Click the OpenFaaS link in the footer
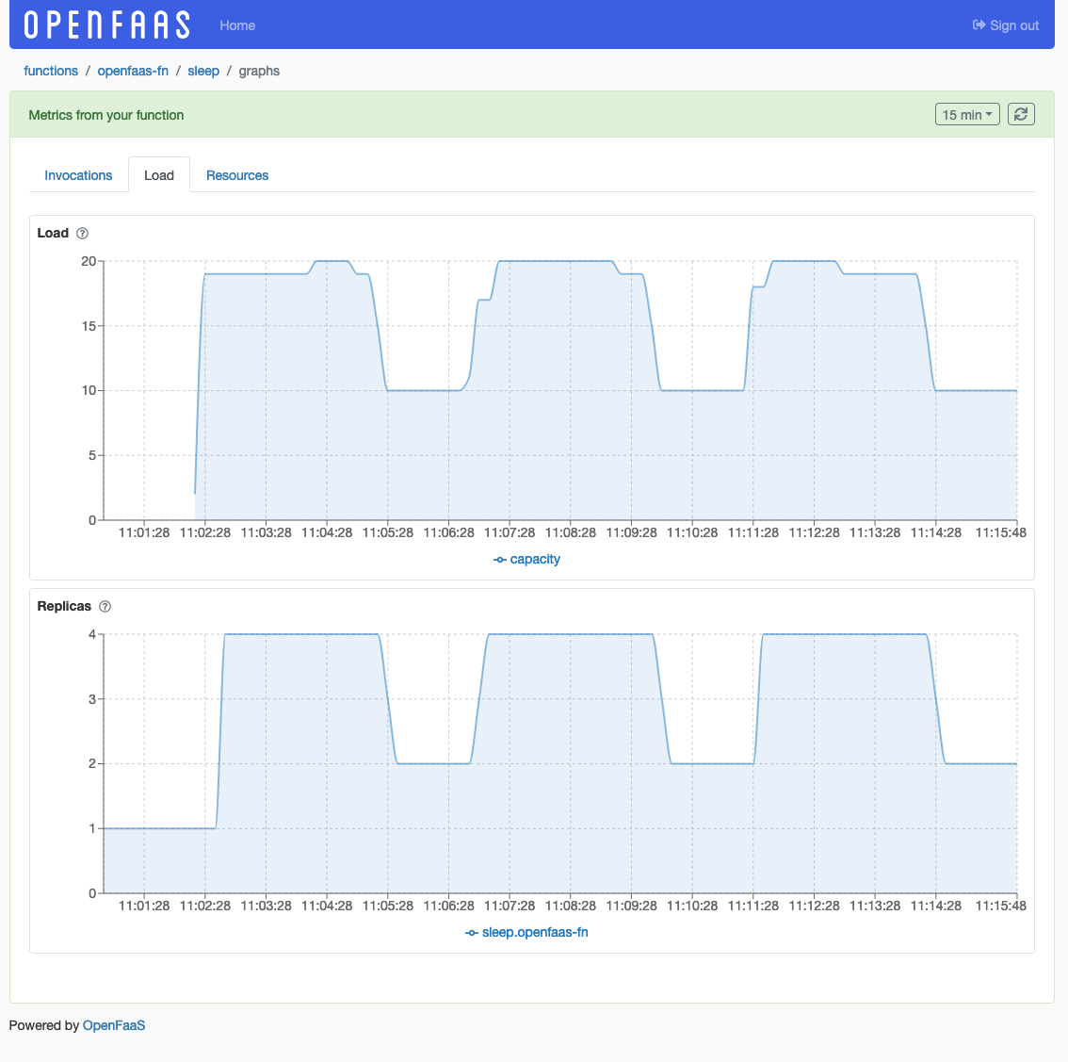 click(x=113, y=1025)
